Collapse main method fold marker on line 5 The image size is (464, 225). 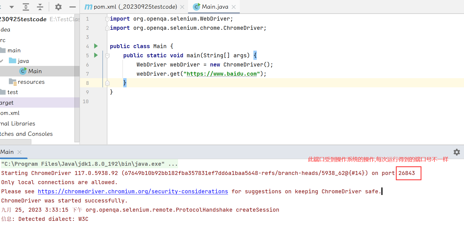(107, 56)
